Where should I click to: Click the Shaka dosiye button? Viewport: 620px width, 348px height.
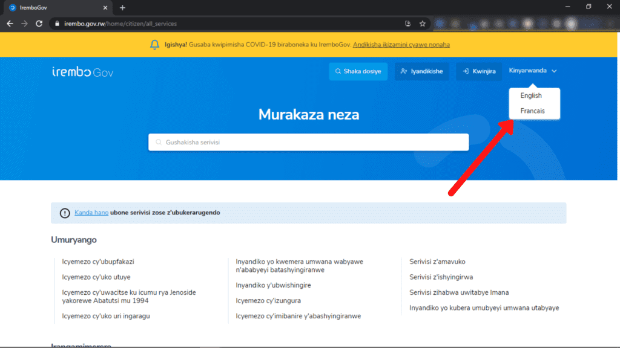point(358,71)
